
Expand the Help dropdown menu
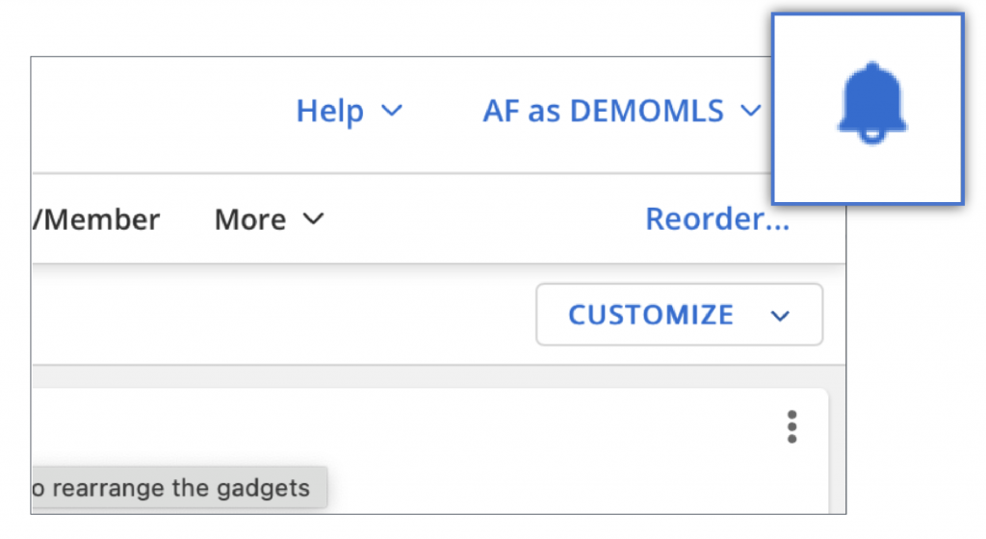click(349, 112)
